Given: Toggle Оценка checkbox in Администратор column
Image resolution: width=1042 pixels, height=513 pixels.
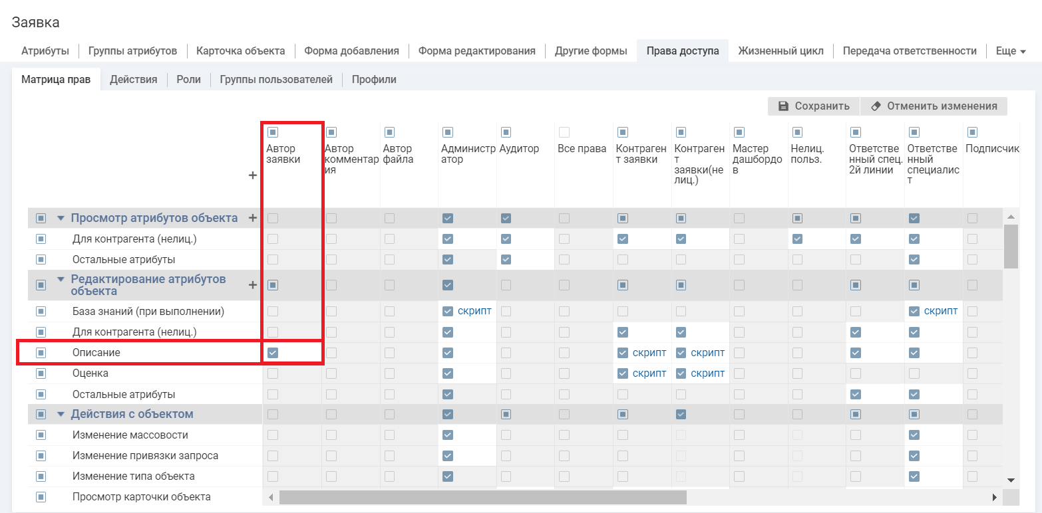Looking at the screenshot, I should click(447, 373).
